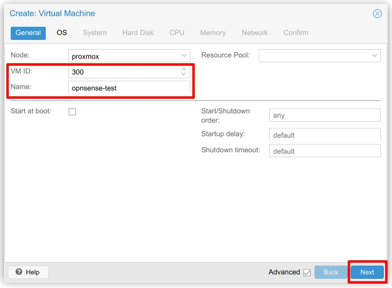Click the Back button
The image size is (392, 288).
[x=331, y=272]
